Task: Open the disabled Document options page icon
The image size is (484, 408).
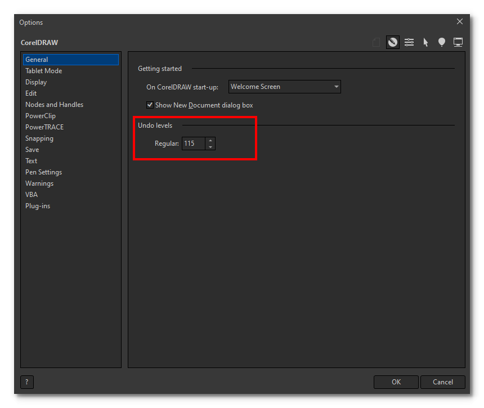Action: coord(376,42)
